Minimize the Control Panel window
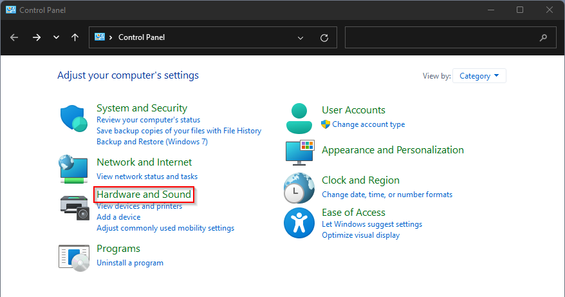 point(491,10)
